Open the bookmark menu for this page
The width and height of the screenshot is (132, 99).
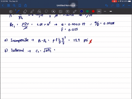[20, 5]
